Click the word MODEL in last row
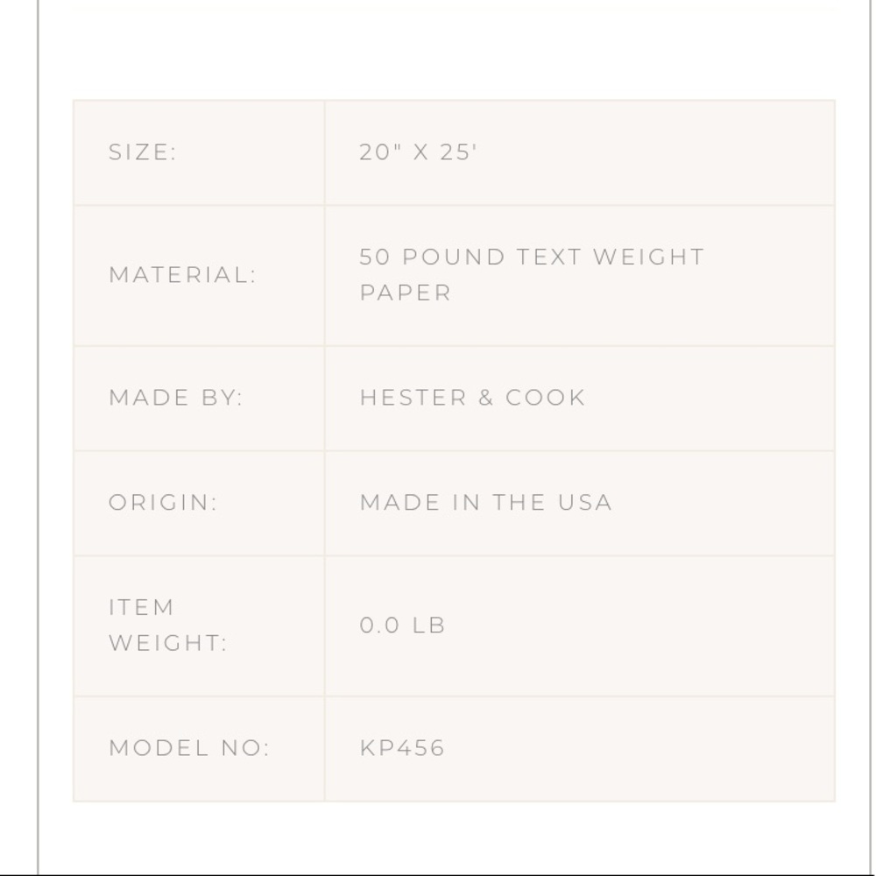The image size is (876, 876). 159,748
